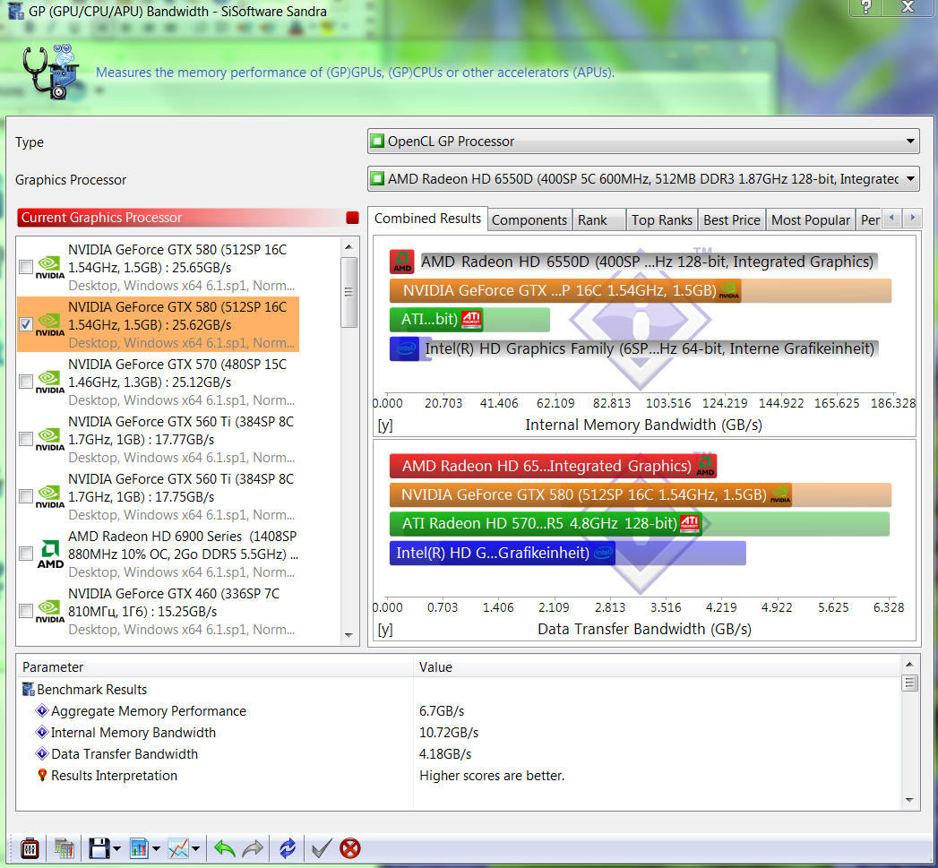Open the Type dropdown (OpenCL GP Processor)
938x868 pixels.
click(x=643, y=142)
